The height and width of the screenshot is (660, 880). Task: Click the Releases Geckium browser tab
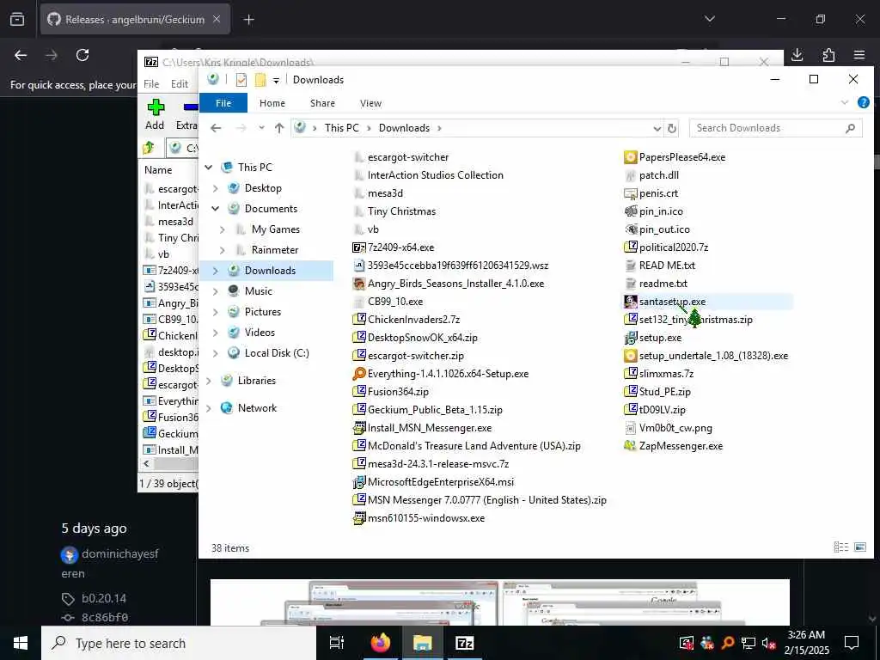coord(135,19)
